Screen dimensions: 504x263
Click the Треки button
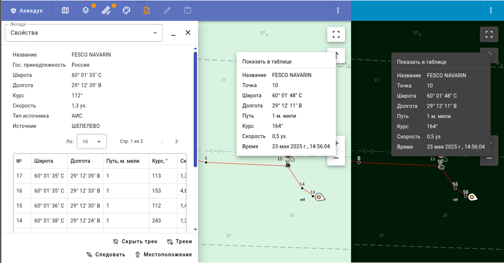(179, 242)
